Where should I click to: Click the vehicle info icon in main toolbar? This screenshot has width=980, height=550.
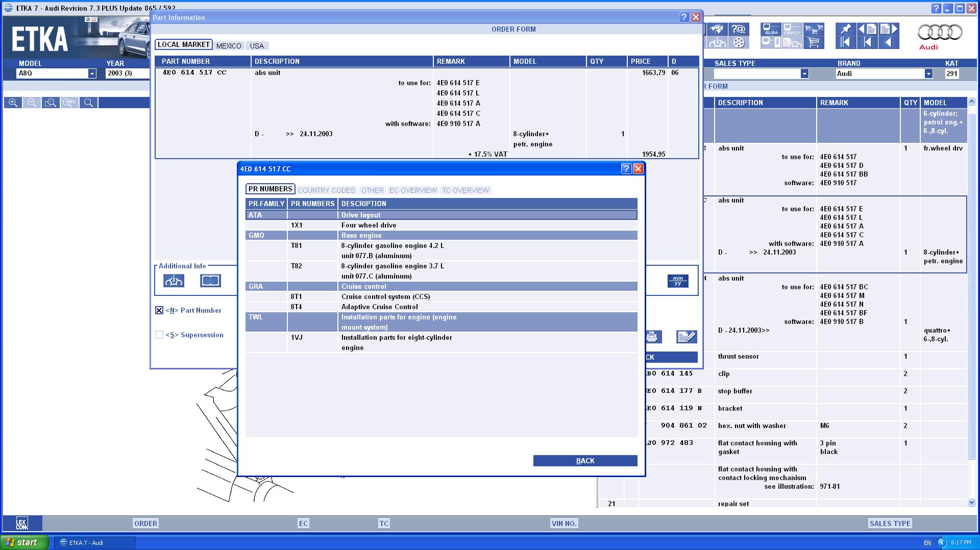click(x=717, y=43)
